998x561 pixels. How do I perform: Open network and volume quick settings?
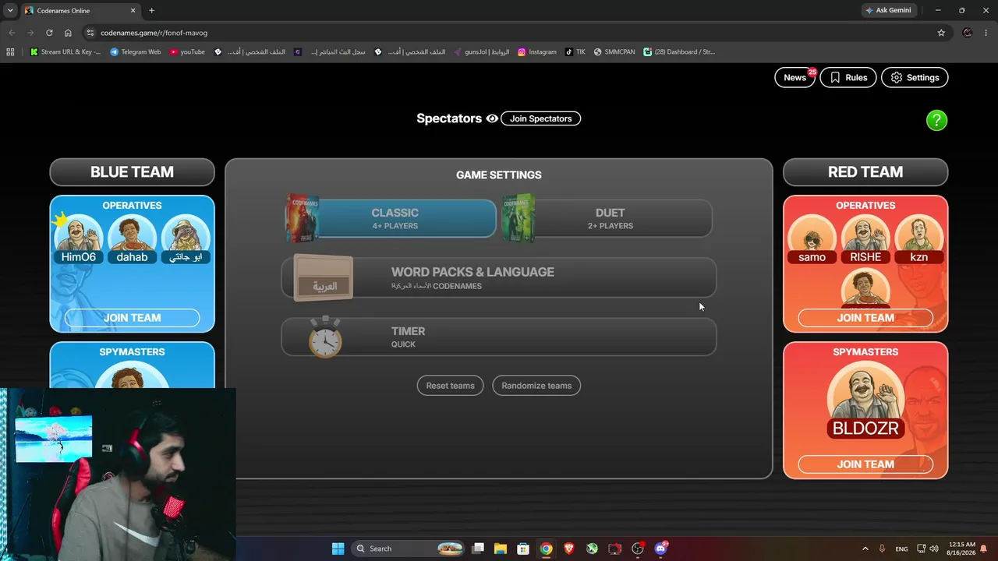tap(928, 549)
